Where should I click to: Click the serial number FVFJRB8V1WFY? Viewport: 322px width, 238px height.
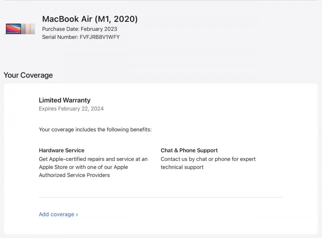tap(99, 37)
